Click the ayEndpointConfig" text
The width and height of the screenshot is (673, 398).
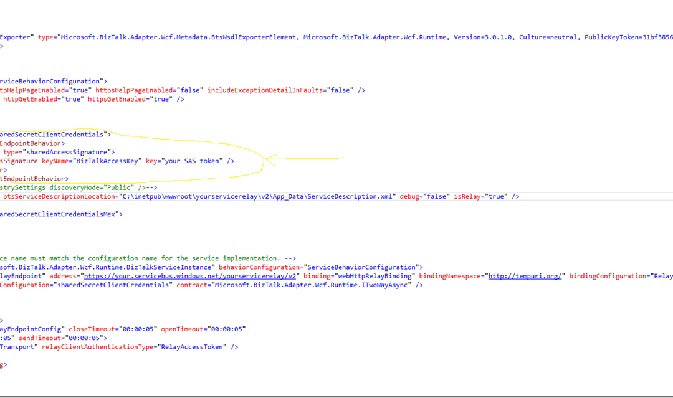pos(32,329)
